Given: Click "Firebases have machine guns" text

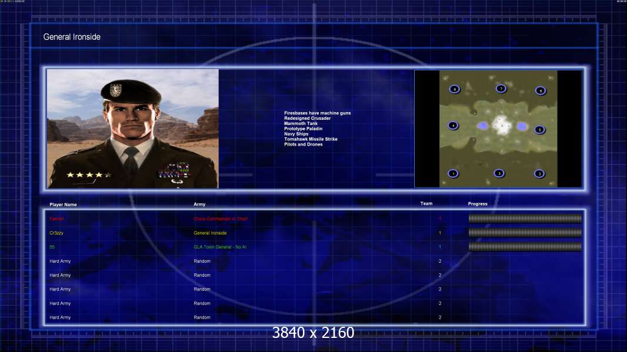Looking at the screenshot, I should click(x=318, y=113).
